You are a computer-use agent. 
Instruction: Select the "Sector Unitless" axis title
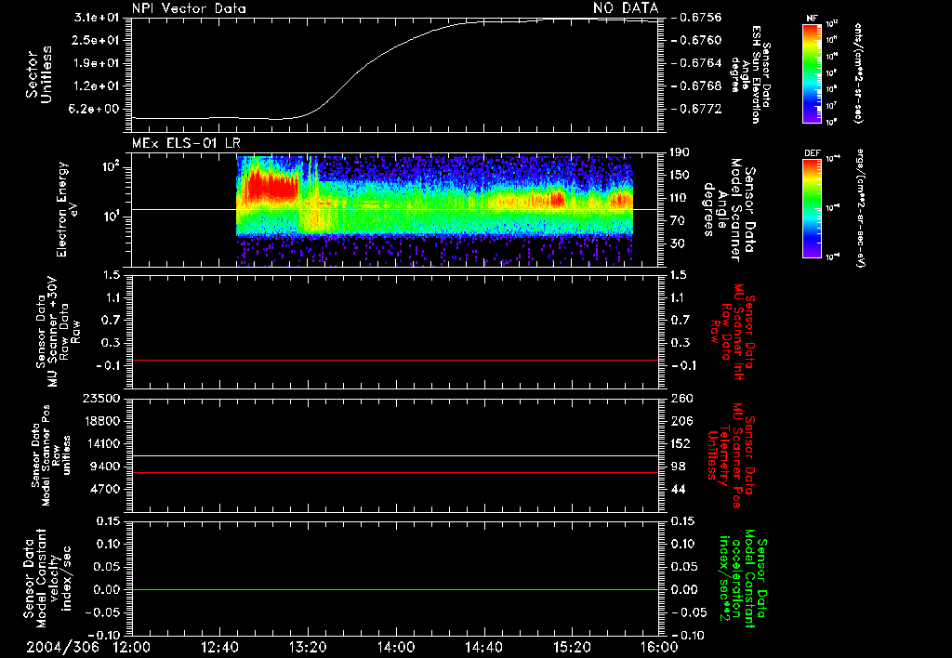(39, 74)
